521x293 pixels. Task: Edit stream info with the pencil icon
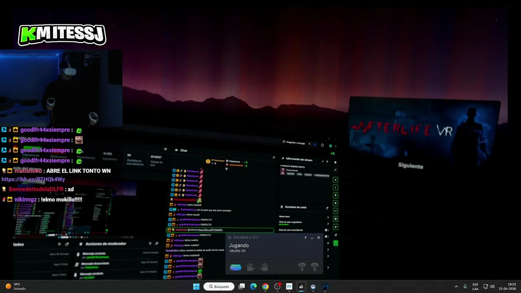(x=323, y=161)
